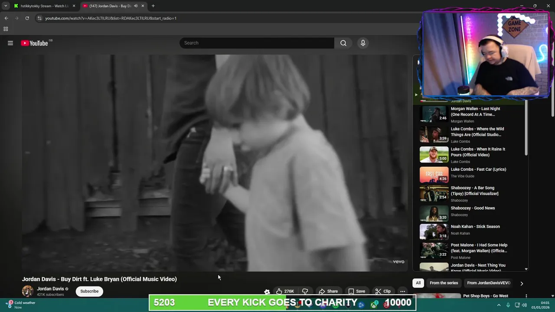Click the 276K like count
The height and width of the screenshot is (312, 555).
pos(289,292)
